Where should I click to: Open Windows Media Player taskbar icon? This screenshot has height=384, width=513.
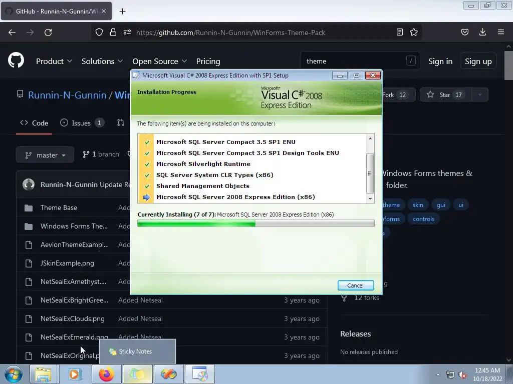tap(74, 374)
